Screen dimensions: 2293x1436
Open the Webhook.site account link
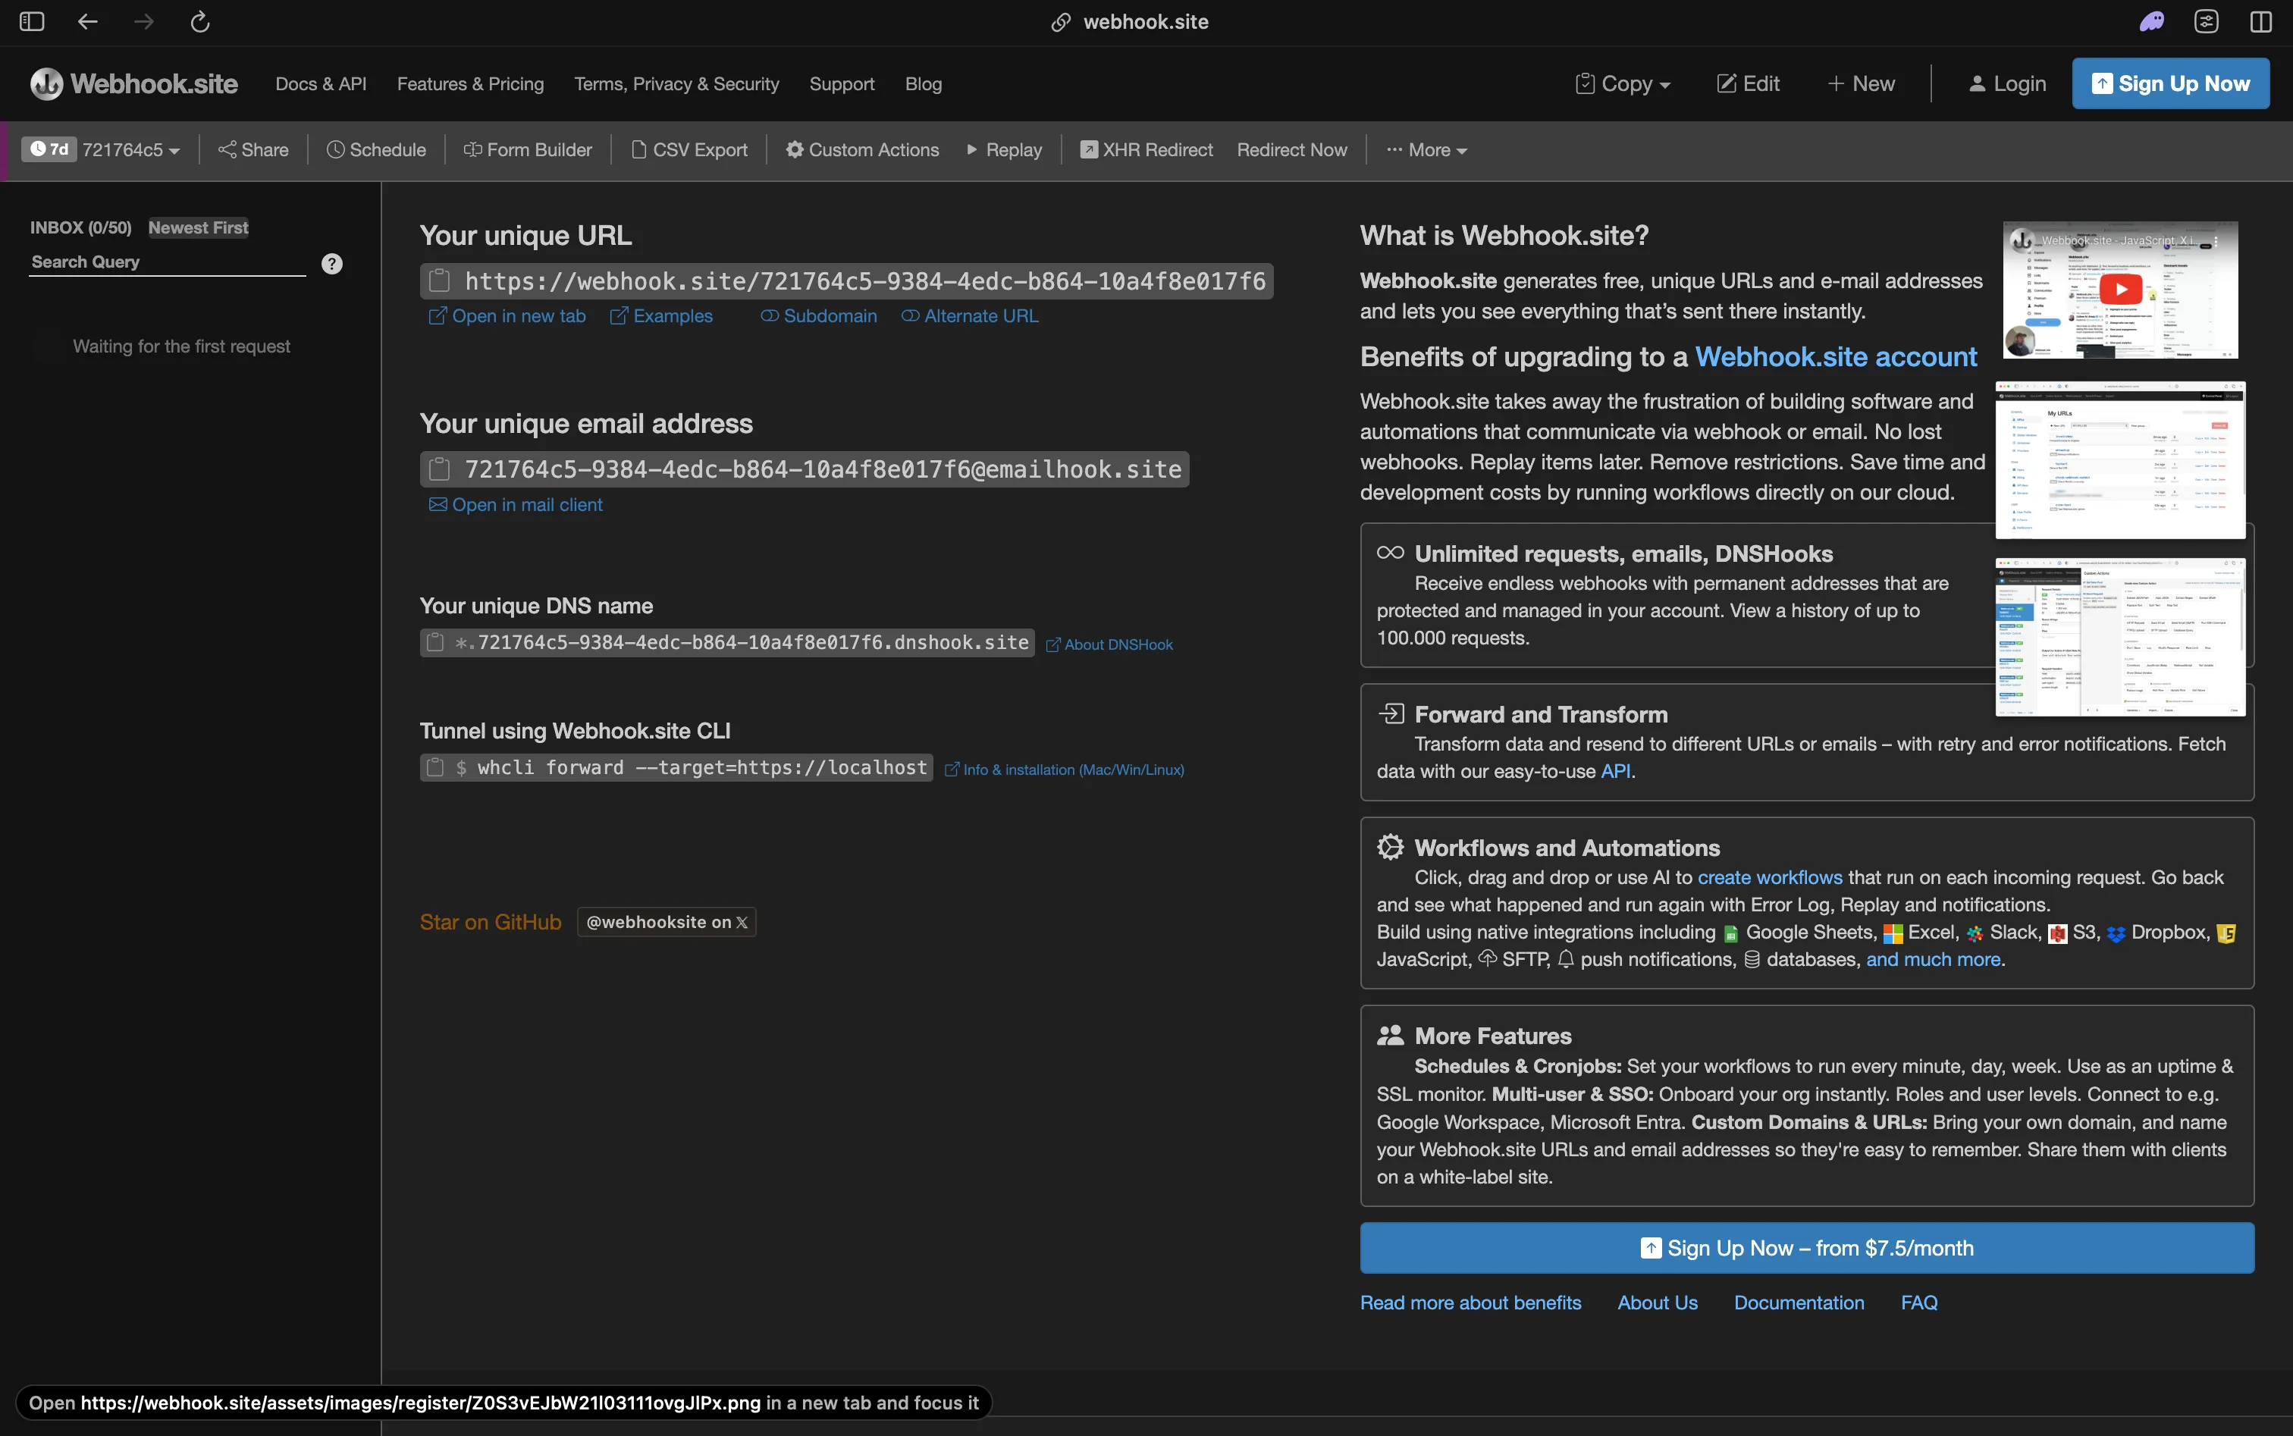1835,357
